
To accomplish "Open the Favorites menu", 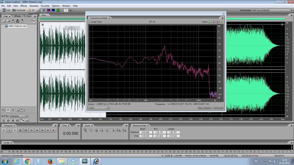I will 45,6.
